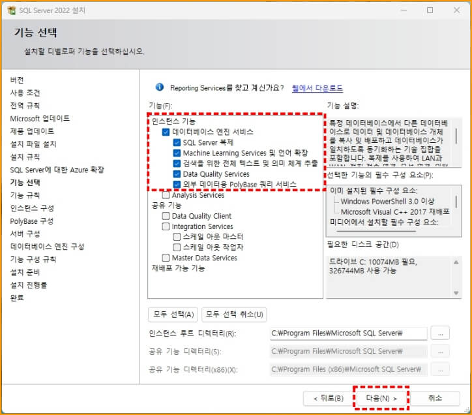Click the 공유 기능 디렉터리(x86) path field

point(349,369)
